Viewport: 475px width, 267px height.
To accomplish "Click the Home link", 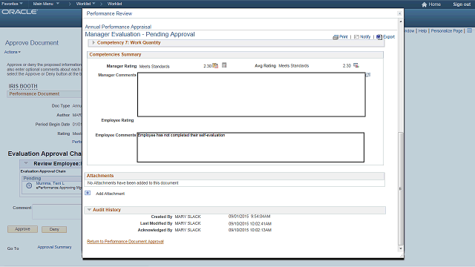I will (x=434, y=4).
